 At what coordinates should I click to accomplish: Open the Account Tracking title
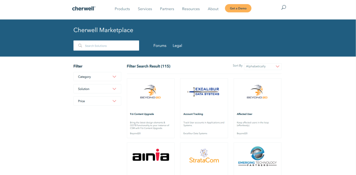pyautogui.click(x=193, y=114)
